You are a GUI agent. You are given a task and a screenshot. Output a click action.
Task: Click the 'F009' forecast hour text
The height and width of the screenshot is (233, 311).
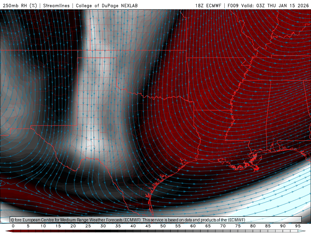pyautogui.click(x=233, y=5)
